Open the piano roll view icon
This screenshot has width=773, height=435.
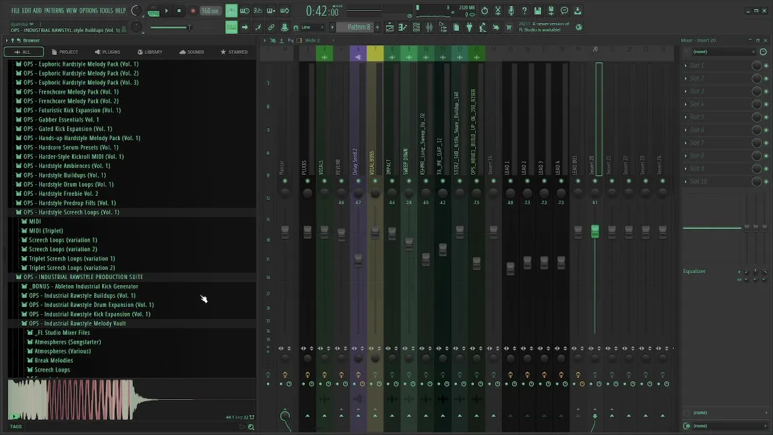tap(403, 27)
